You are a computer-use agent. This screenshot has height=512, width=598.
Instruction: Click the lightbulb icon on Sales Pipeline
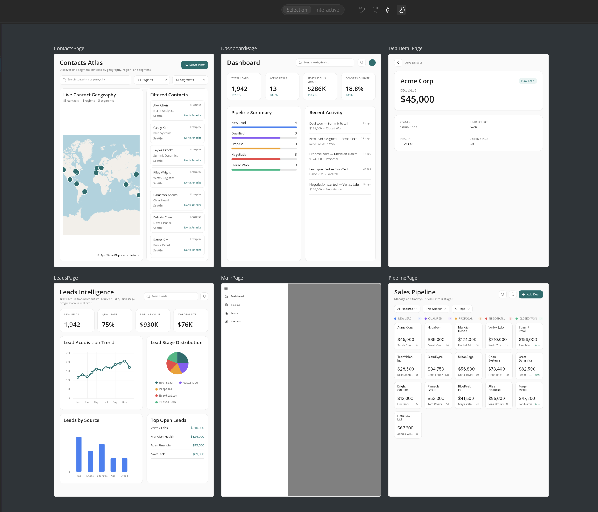coord(513,294)
